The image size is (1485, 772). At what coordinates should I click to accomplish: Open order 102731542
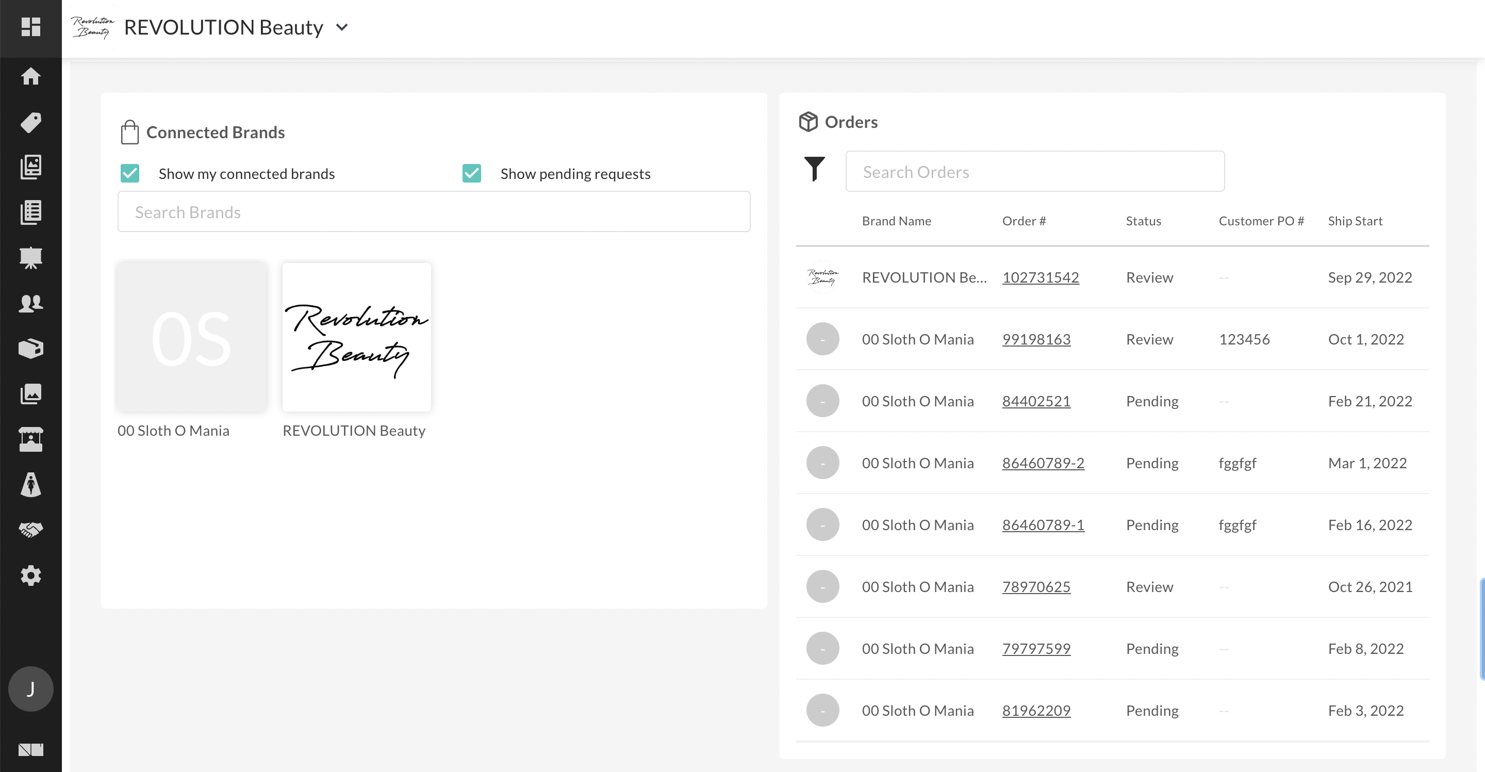(x=1040, y=277)
